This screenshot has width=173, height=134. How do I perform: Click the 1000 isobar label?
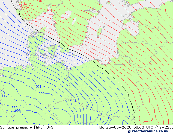click(x=41, y=94)
